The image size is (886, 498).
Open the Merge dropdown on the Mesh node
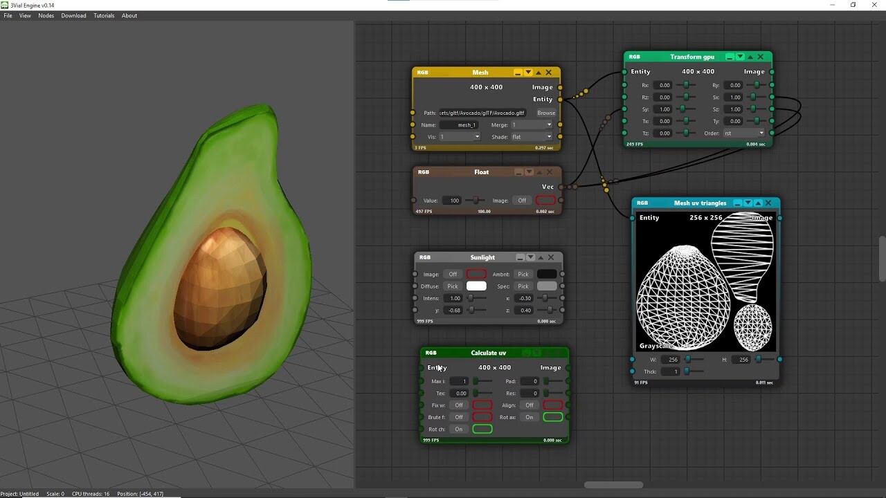(x=532, y=124)
